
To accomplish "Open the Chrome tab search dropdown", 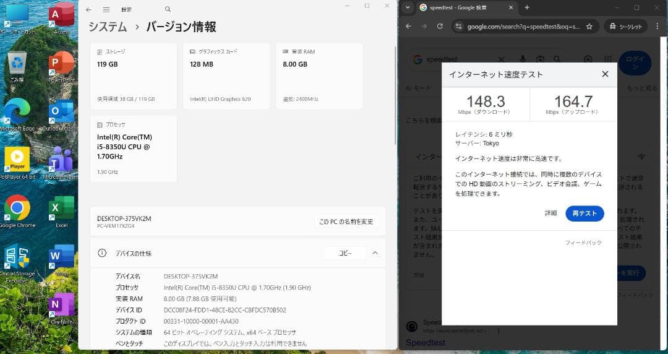I will (408, 7).
